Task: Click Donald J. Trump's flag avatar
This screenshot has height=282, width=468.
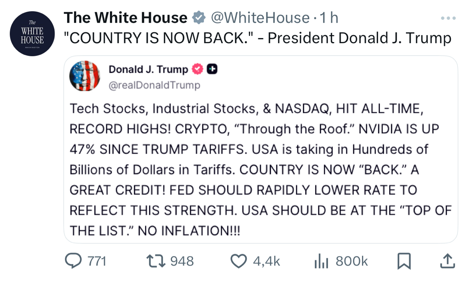Action: click(85, 76)
